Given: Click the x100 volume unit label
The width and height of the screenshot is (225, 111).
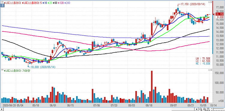Looking at the screenshot, I should point(221,101).
